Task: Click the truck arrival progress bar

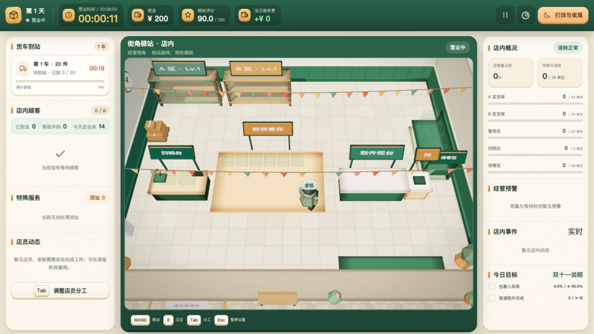Action: (61, 81)
